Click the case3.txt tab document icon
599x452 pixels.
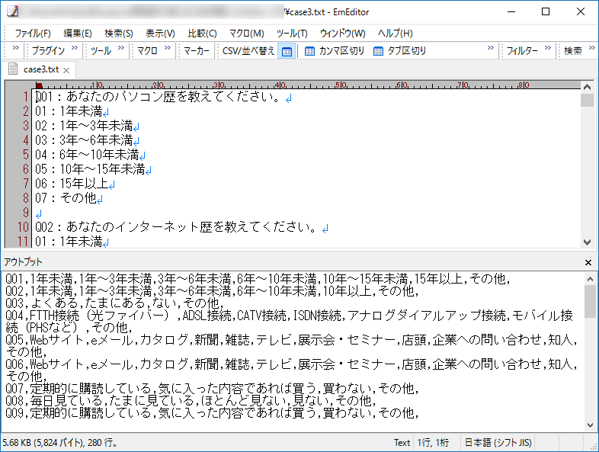13,69
